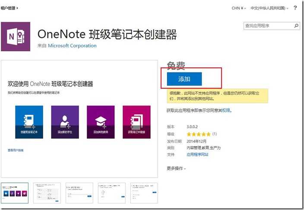
Task: Open the 应用程序网站 support link
Action: (197, 154)
